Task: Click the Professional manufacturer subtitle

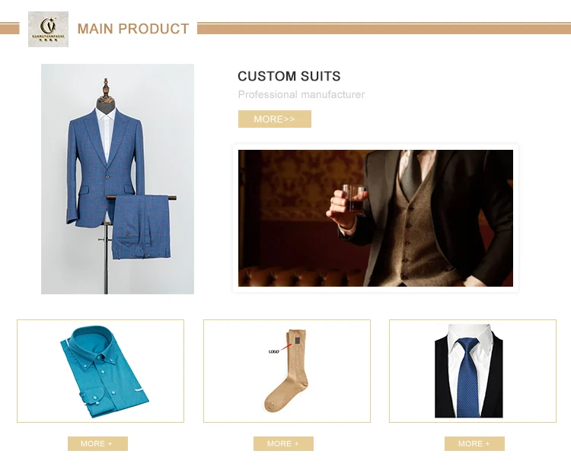Action: 301,94
